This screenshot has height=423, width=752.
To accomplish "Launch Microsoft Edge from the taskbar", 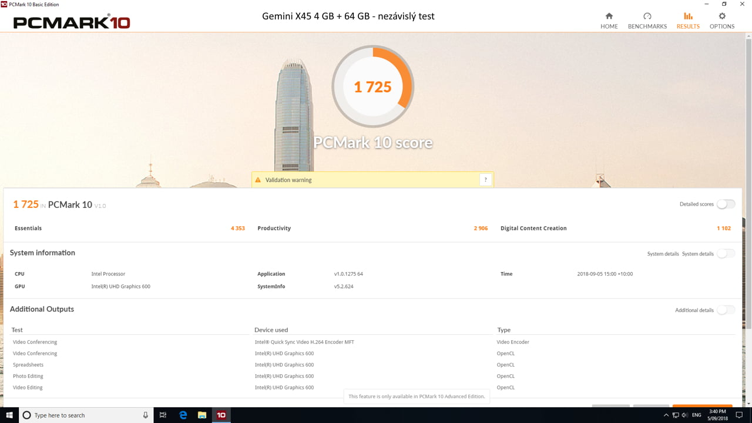I will click(x=183, y=415).
